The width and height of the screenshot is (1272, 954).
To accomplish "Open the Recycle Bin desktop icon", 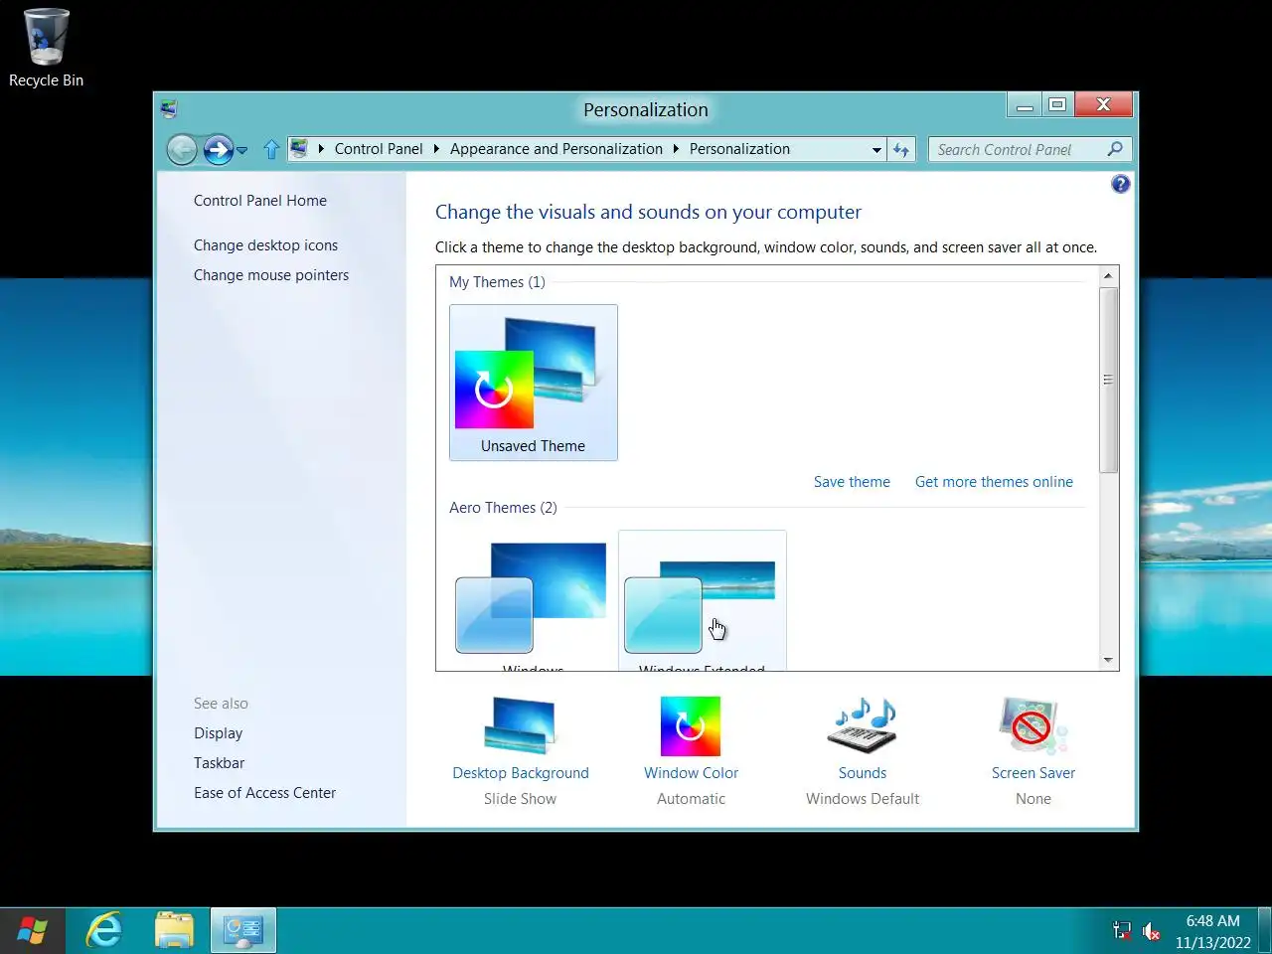I will point(46,48).
